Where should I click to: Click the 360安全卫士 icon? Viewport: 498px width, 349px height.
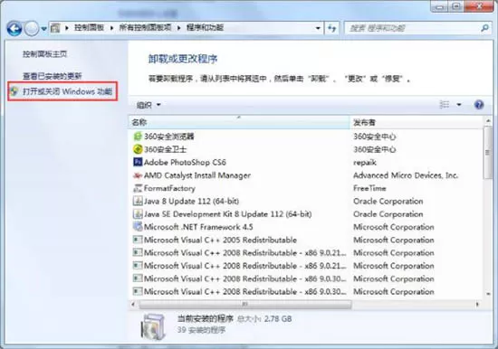coord(138,149)
